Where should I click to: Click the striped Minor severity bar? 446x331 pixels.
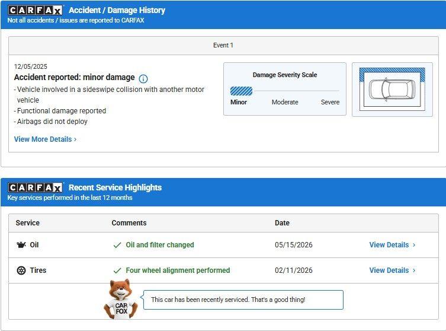pos(241,91)
